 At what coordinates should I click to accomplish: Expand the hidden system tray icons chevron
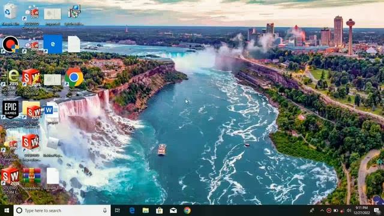click(x=322, y=211)
